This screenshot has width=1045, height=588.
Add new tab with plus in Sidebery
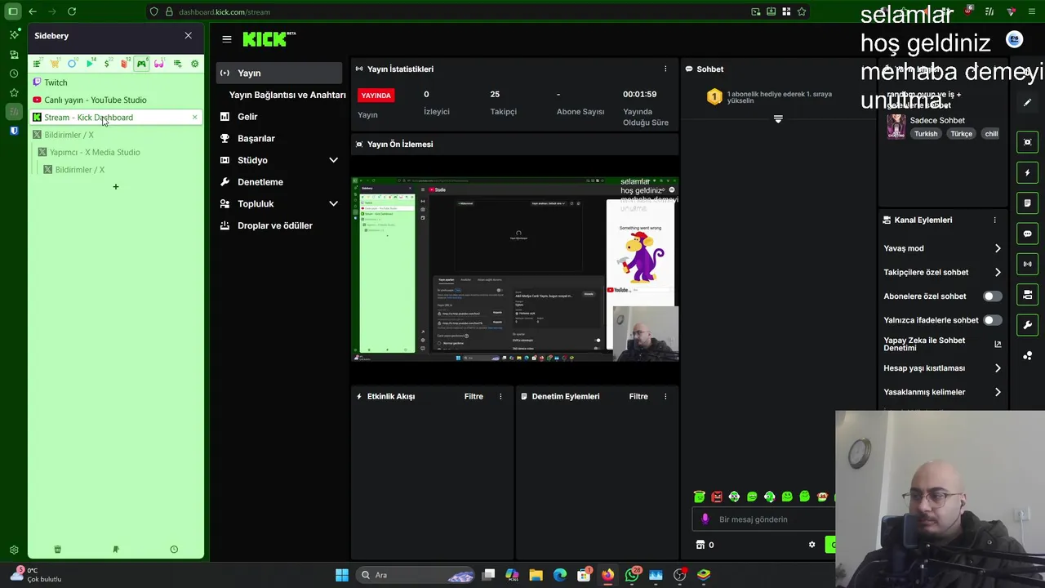[x=115, y=187]
